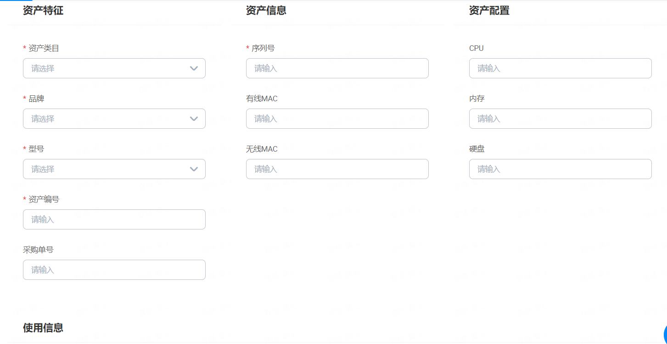The height and width of the screenshot is (344, 667).
Task: Click the chevron arrow in 品牌 selector
Action: click(194, 119)
